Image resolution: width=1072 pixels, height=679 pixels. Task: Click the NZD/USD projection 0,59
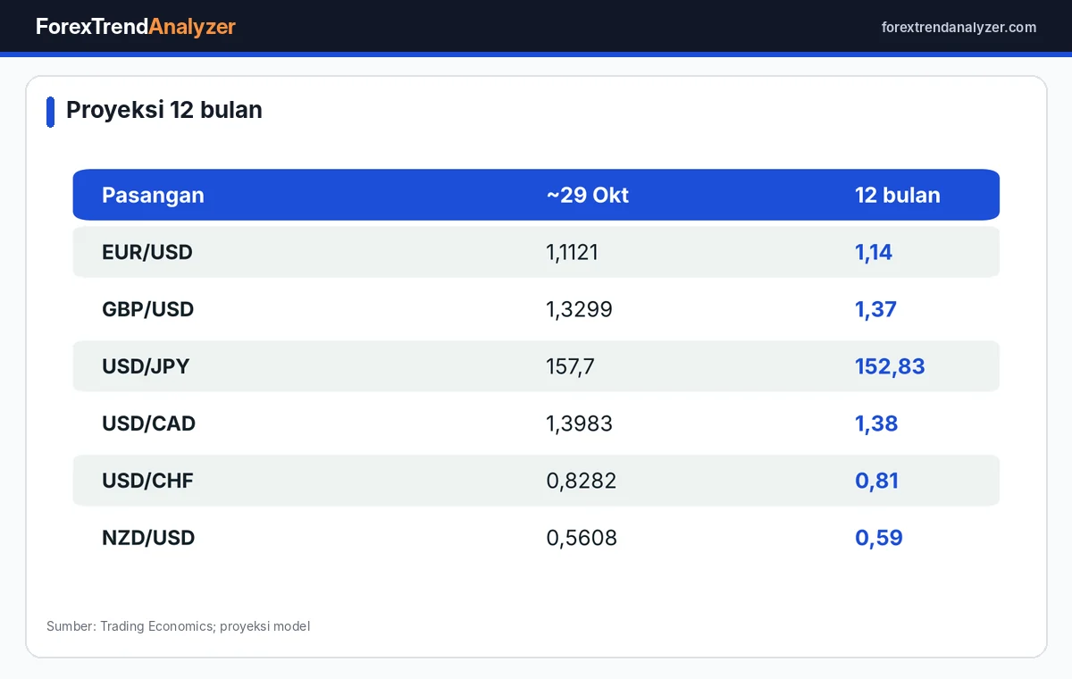pos(879,538)
